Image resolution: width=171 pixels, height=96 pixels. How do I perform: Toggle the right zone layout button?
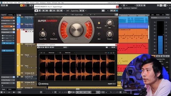(165, 5)
